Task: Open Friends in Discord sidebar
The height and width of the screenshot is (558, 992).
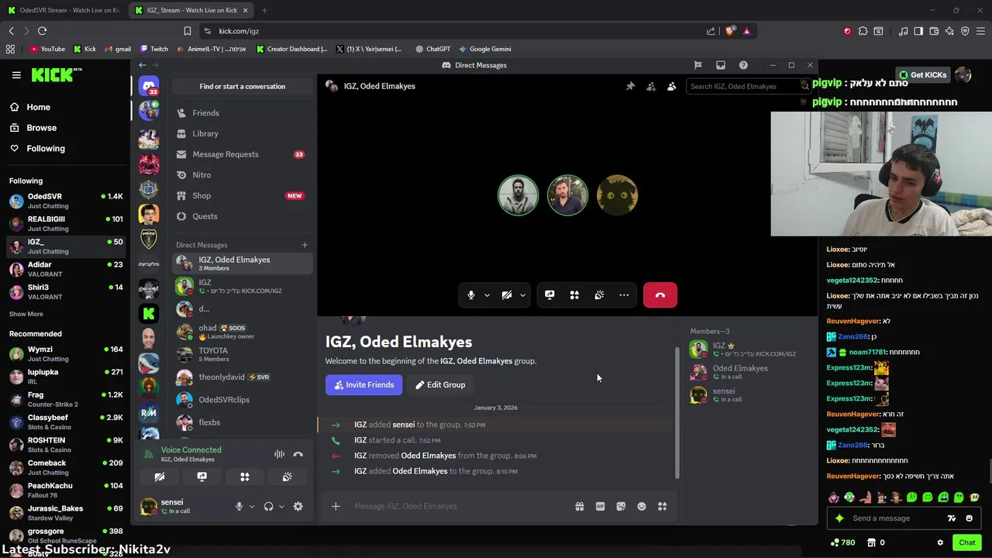Action: [x=242, y=113]
